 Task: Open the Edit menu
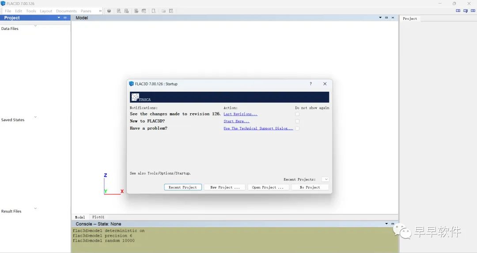19,11
